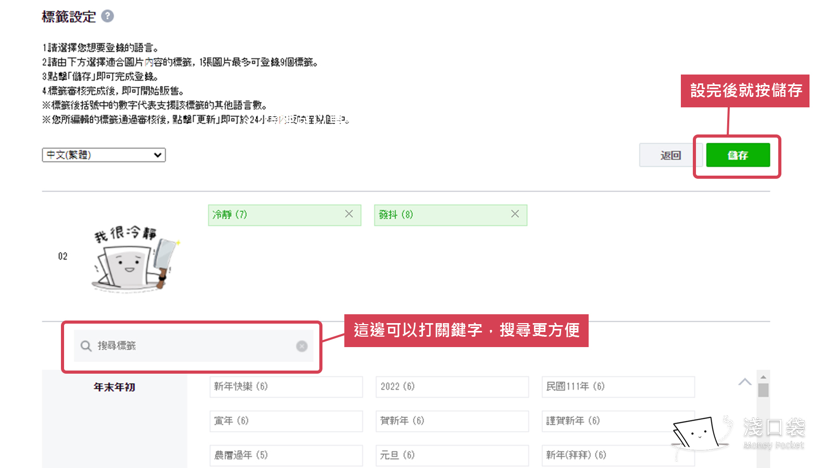Image resolution: width=834 pixels, height=468 pixels.
Task: Remove the 發抖 tag with its X
Action: click(x=515, y=214)
